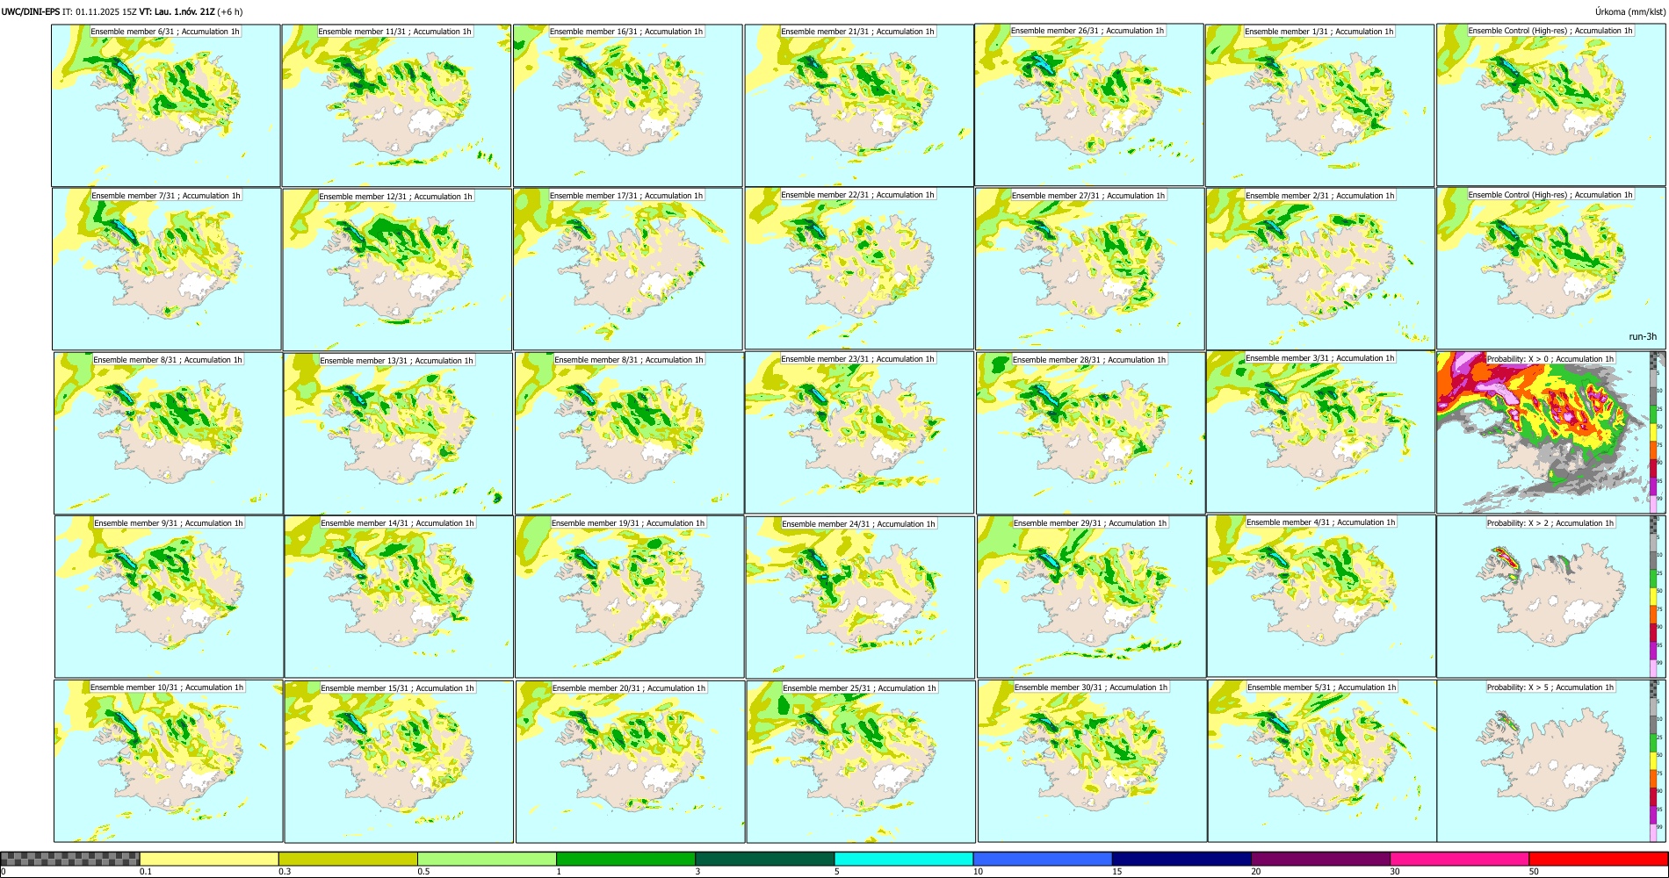Image resolution: width=1669 pixels, height=878 pixels.
Task: Click the Ensemble member 17/31 map
Action: (x=628, y=269)
